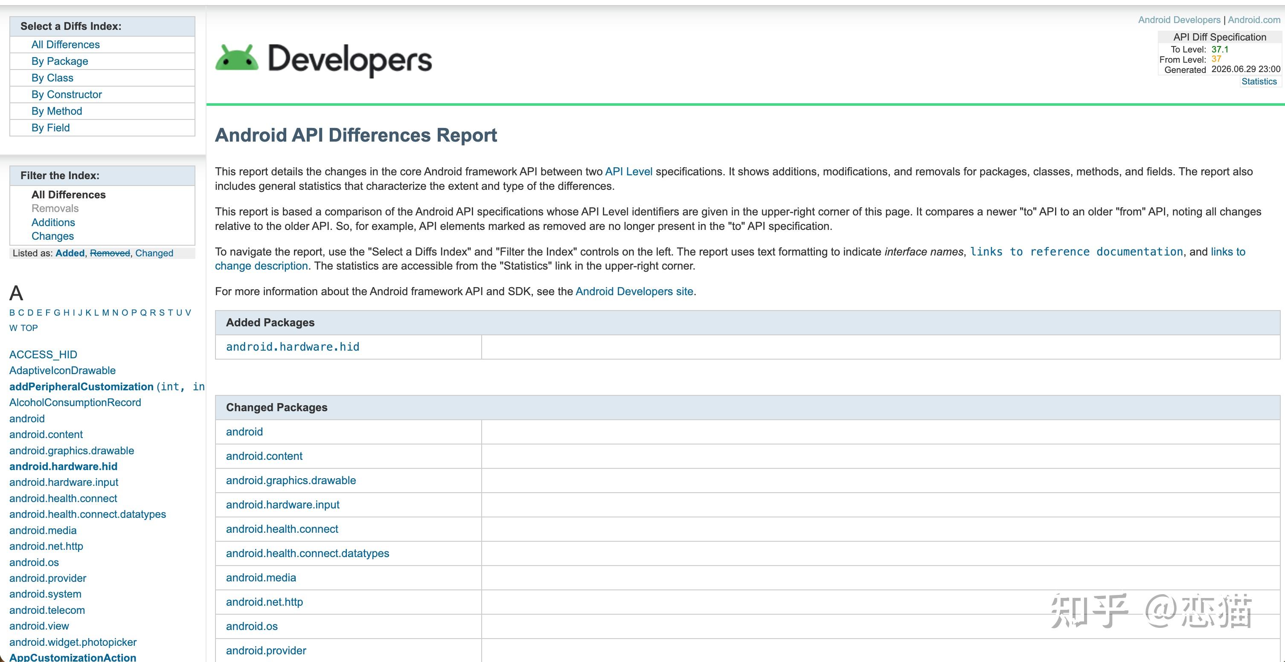Jump to letter M in alphabet index
The width and height of the screenshot is (1285, 662).
click(105, 313)
